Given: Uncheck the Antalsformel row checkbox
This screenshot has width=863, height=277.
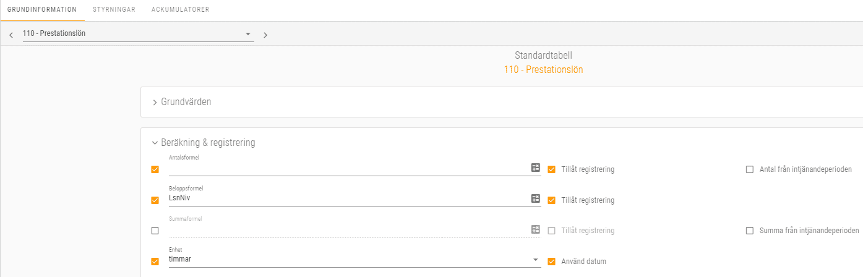Looking at the screenshot, I should 155,169.
